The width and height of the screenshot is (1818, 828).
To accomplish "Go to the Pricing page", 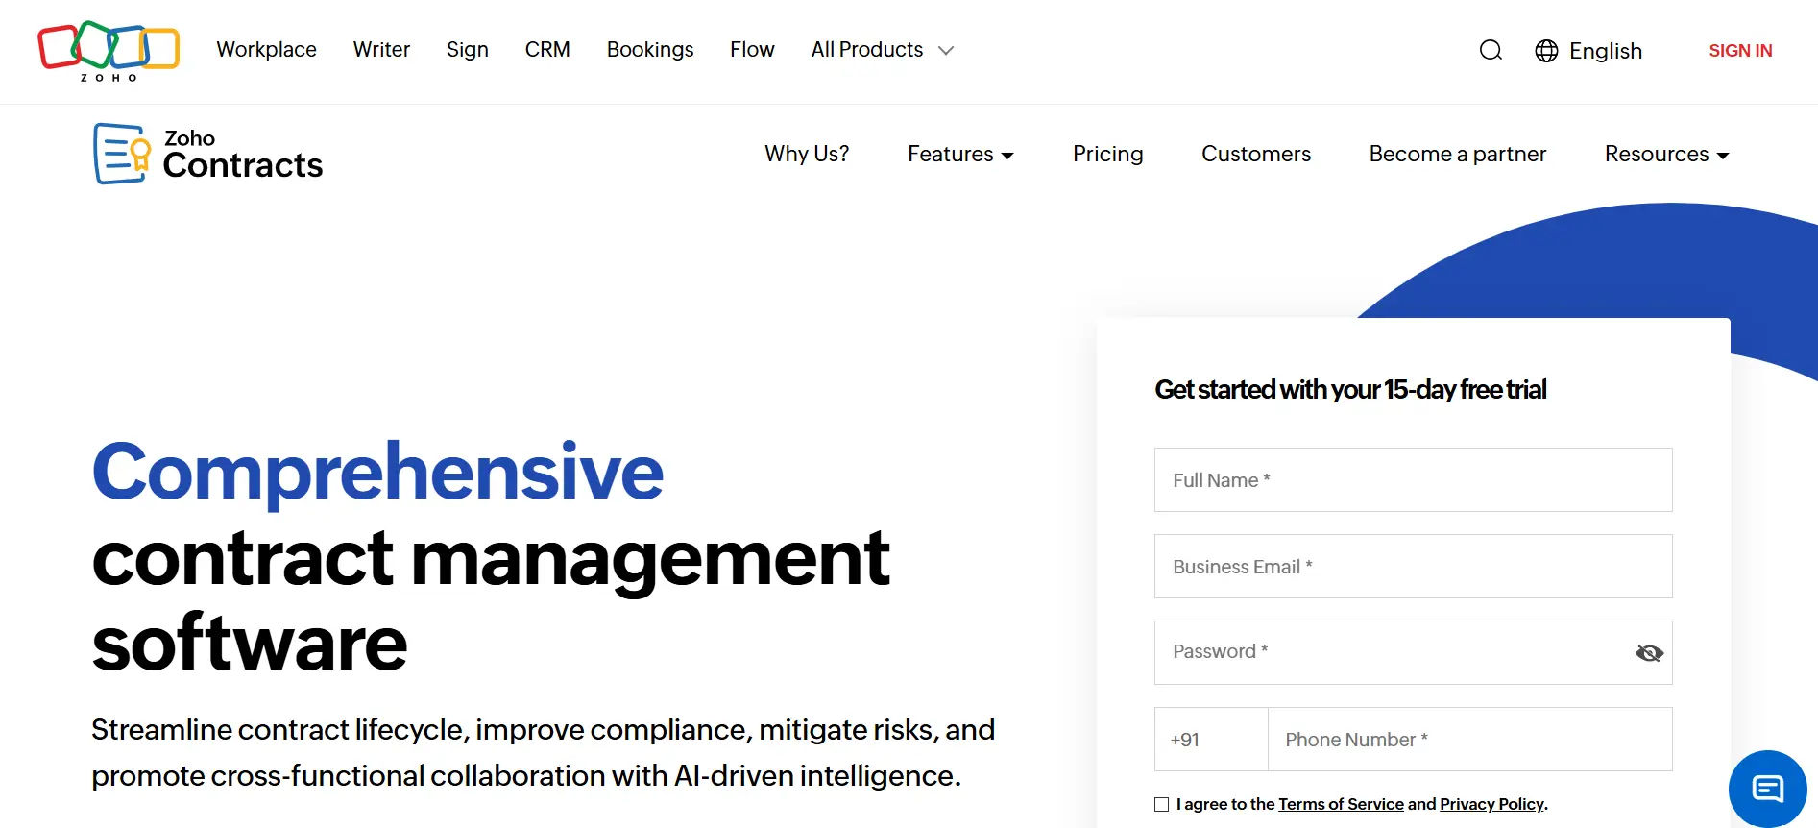I will click(x=1107, y=154).
